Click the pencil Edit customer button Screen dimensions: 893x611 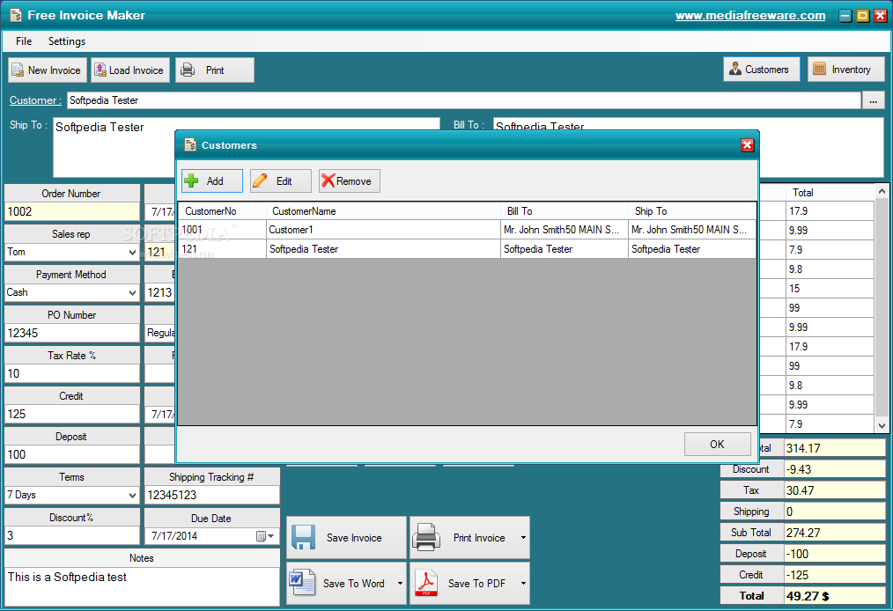point(281,181)
